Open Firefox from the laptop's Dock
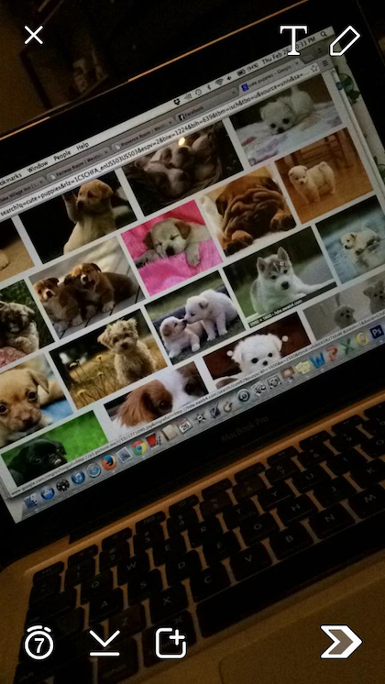The image size is (385, 684). click(108, 462)
